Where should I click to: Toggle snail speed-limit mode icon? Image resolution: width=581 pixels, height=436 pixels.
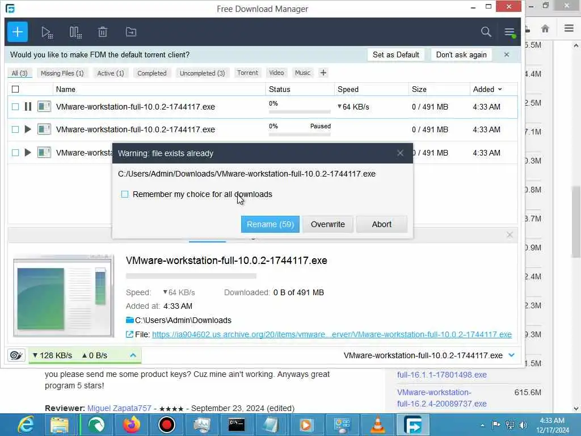click(16, 355)
